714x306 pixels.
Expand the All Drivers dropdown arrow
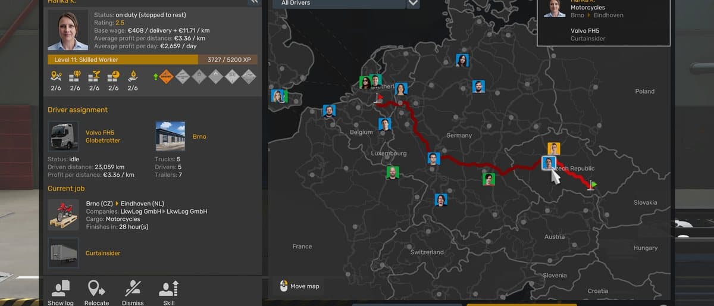413,4
